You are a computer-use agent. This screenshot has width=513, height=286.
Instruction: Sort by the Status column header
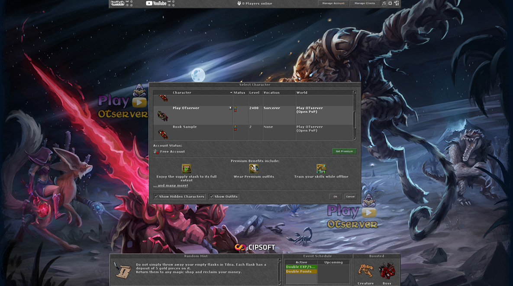(240, 93)
